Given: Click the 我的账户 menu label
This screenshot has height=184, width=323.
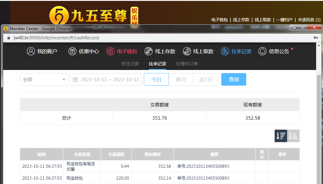Looking at the screenshot, I should 47,51.
